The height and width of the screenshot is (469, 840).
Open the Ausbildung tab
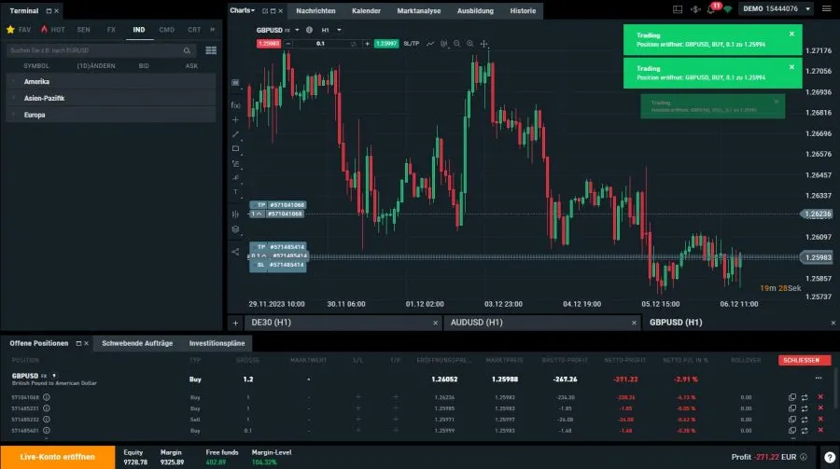tap(475, 10)
